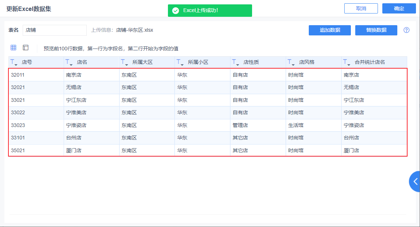Change field type of 店性质 column
The width and height of the screenshot is (420, 227).
(x=236, y=62)
